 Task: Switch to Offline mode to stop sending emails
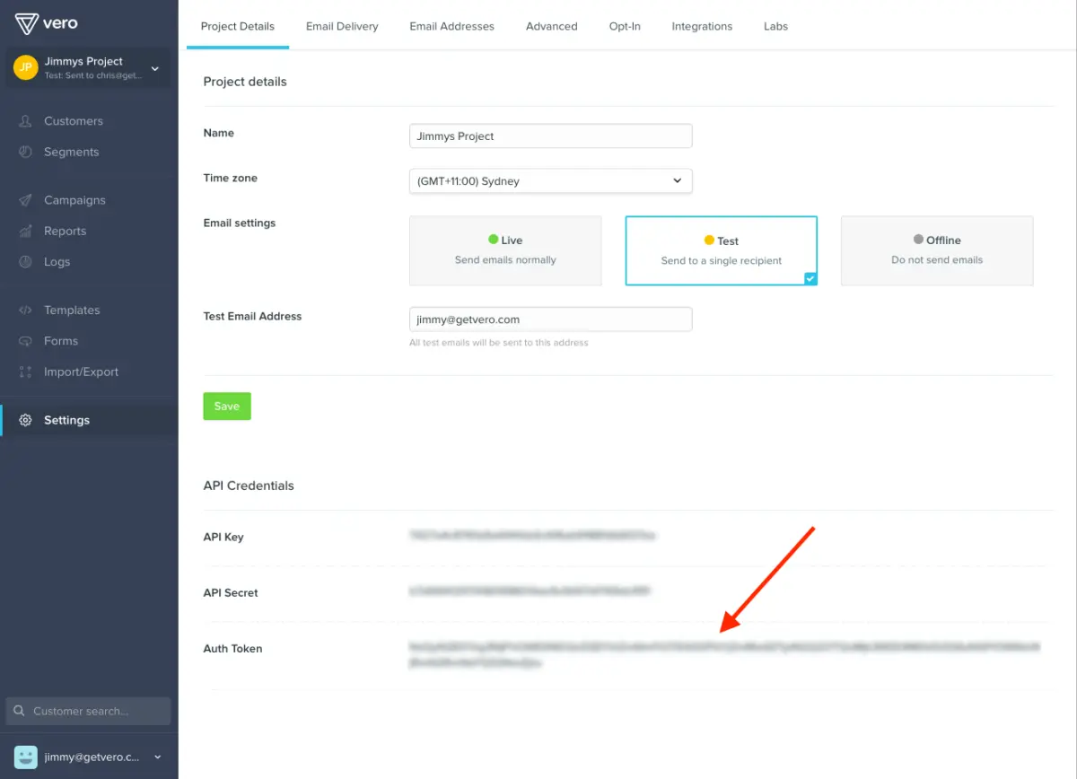tap(936, 250)
